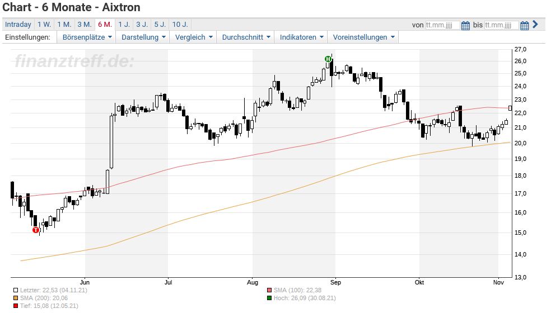Click the Jun label on the time axis
Screen dimensions: 551x313
(85, 282)
